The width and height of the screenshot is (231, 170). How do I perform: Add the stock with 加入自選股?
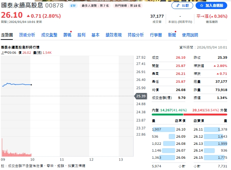(x=211, y=6)
